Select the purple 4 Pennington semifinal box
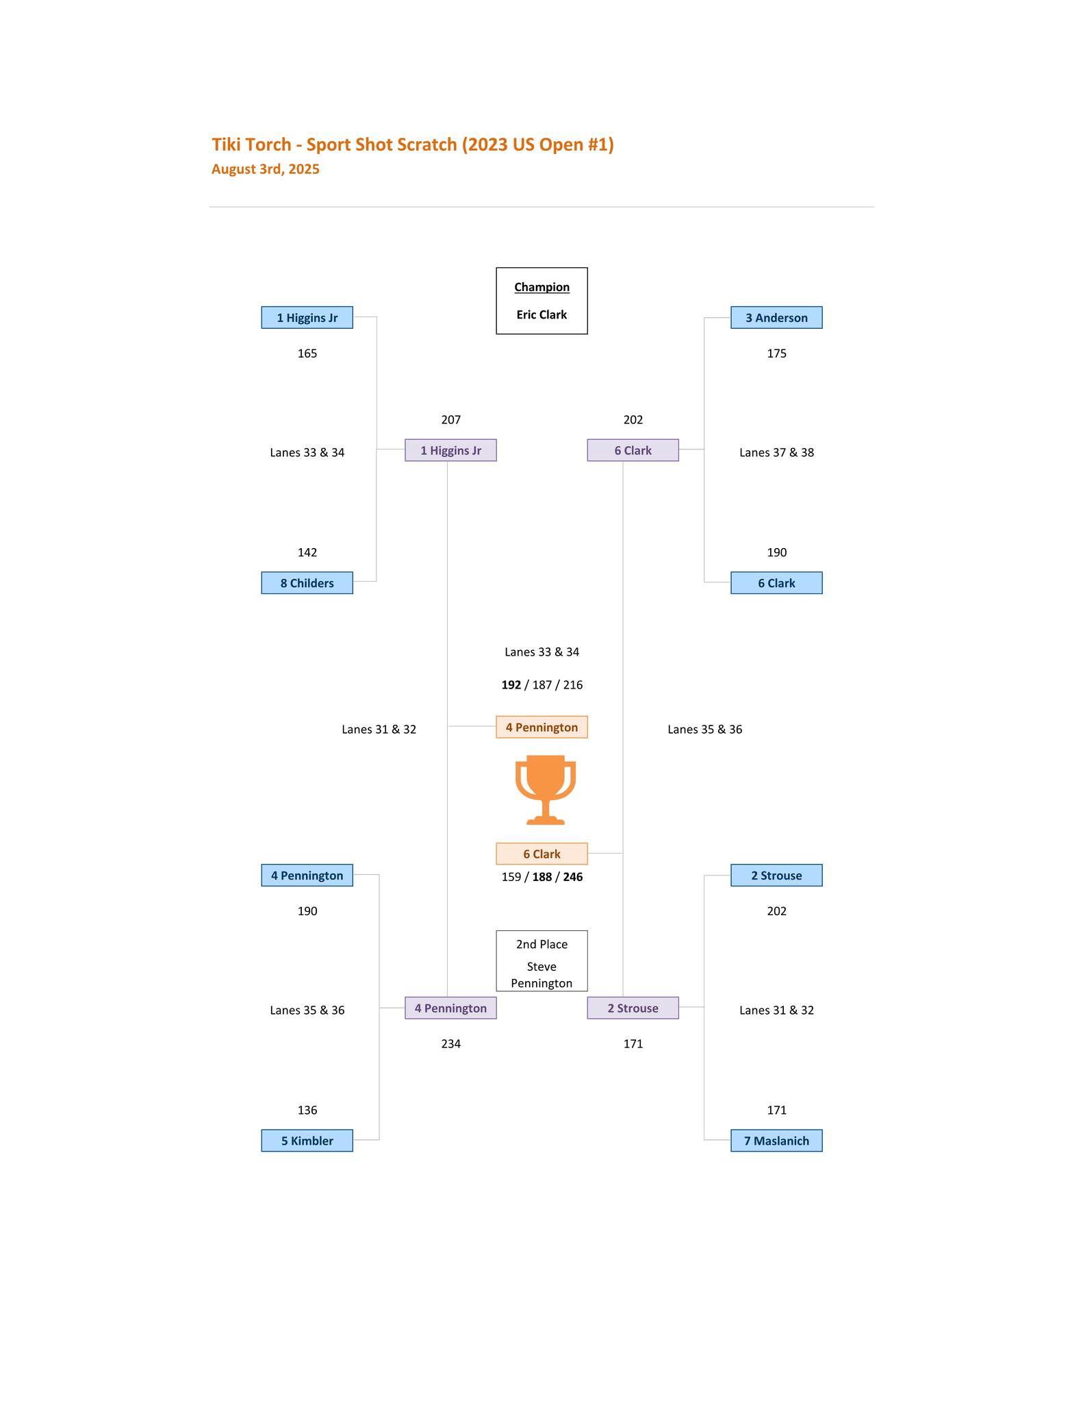The height and width of the screenshot is (1403, 1083). click(x=450, y=1008)
